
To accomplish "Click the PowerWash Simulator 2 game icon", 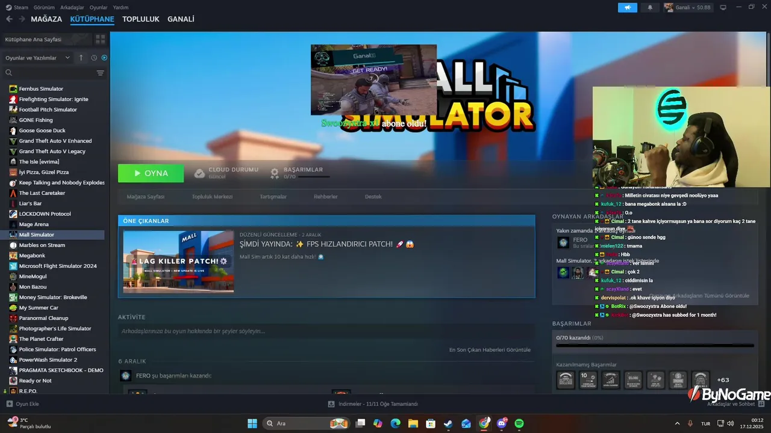I will 13,360.
